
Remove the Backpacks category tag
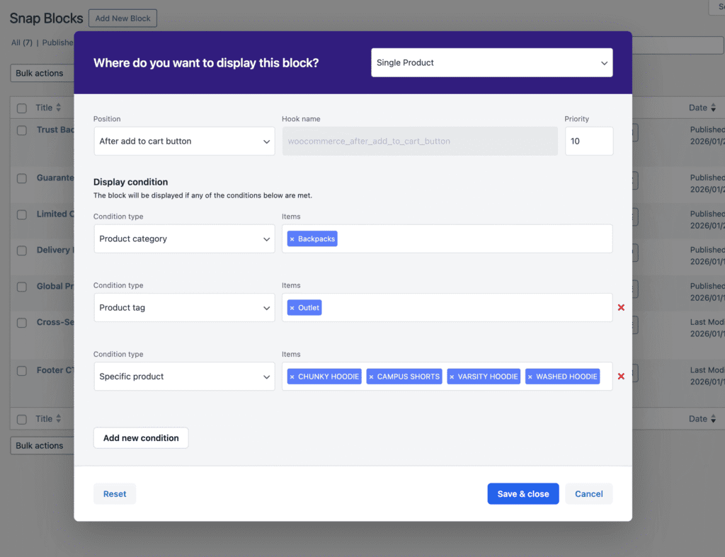[x=292, y=239]
